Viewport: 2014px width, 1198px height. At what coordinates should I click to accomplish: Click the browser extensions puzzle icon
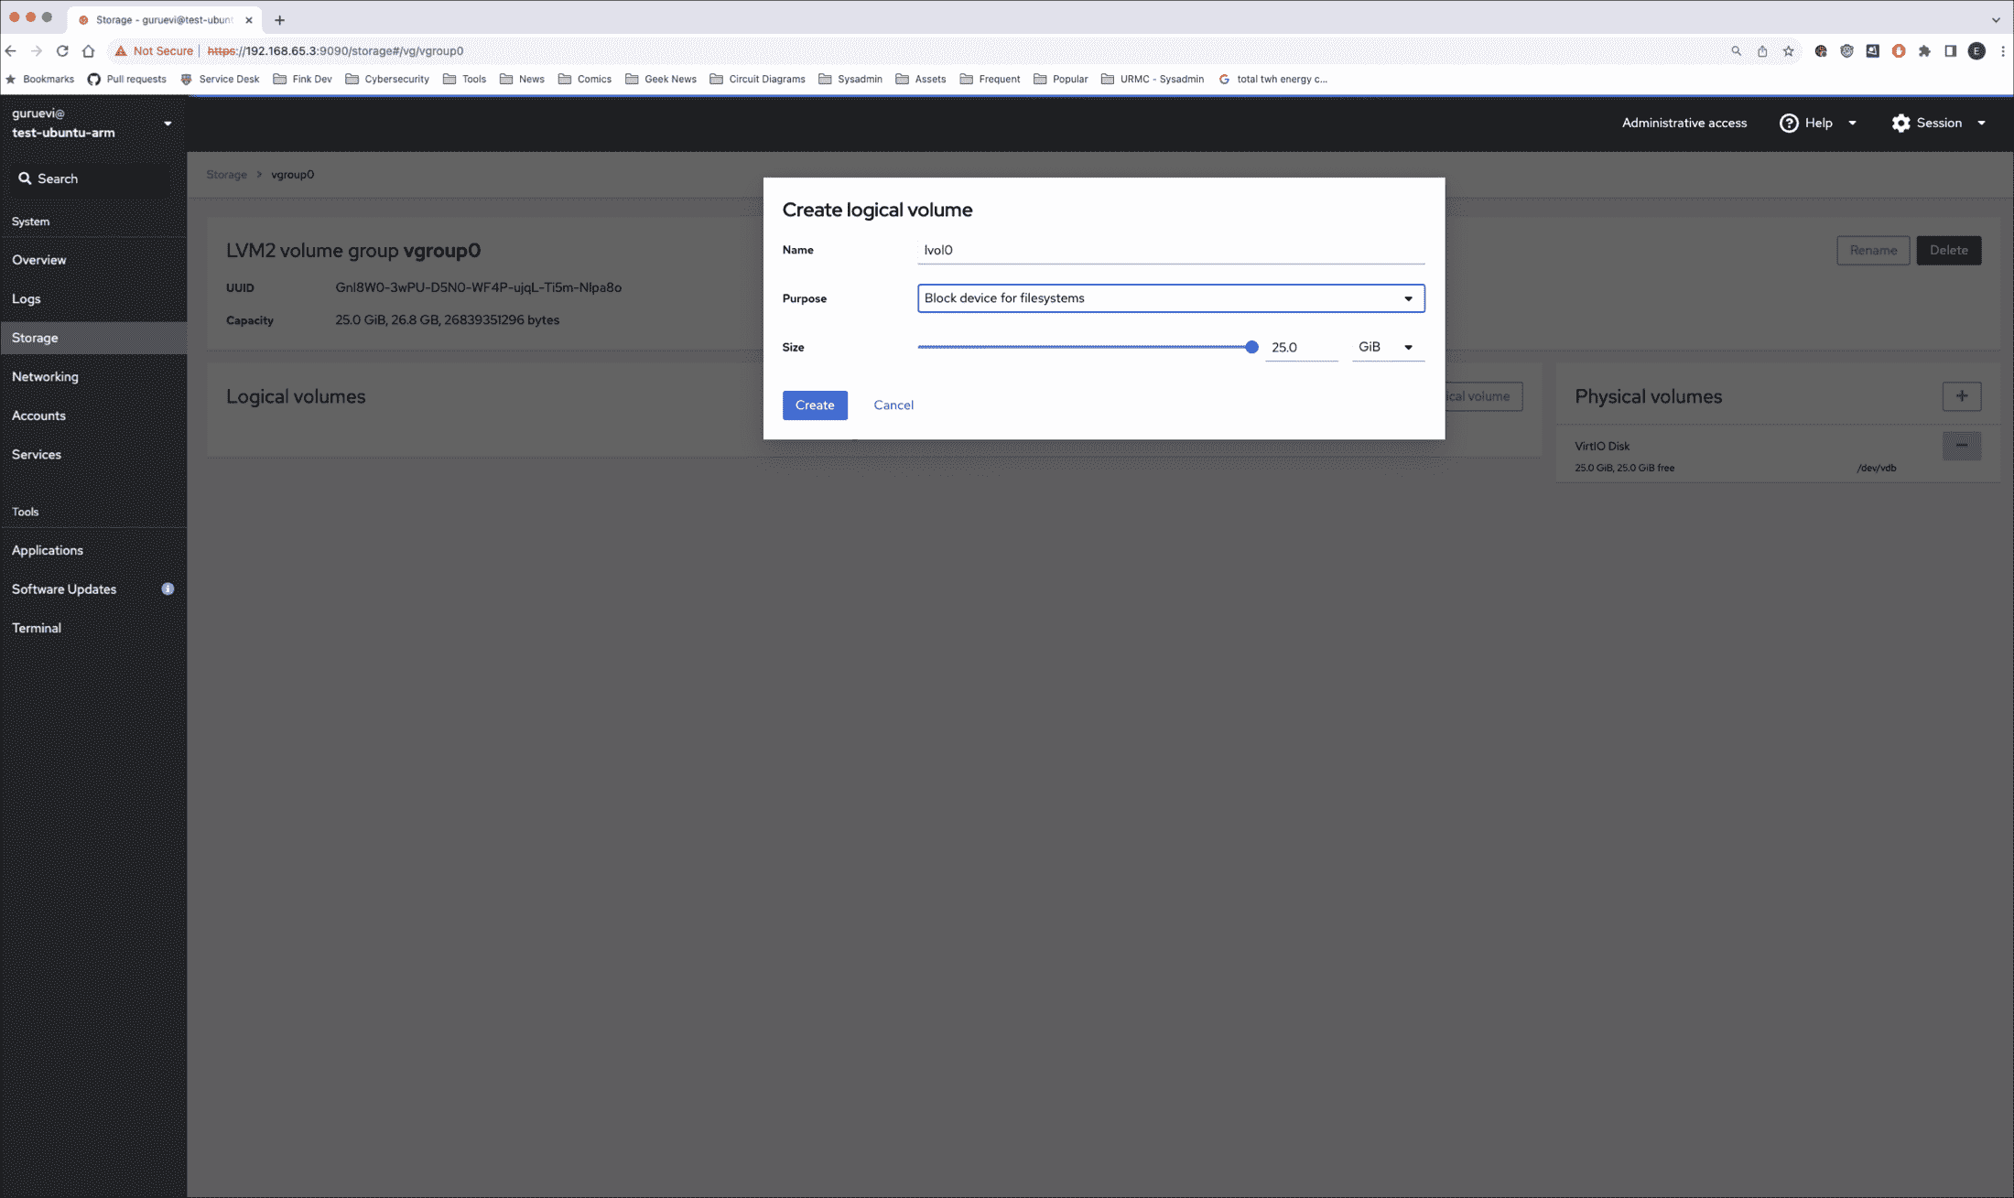pos(1924,51)
